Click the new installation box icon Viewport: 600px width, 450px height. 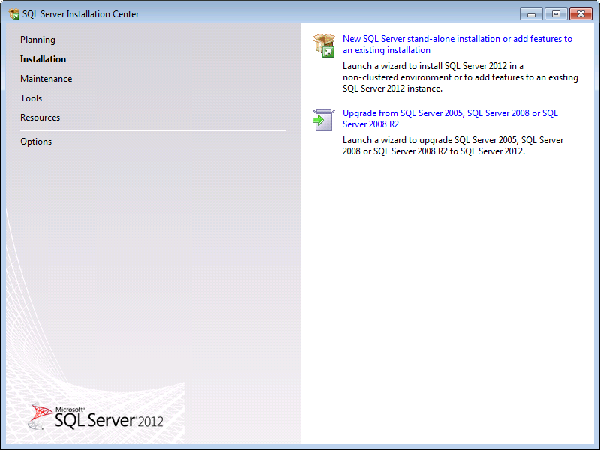(324, 45)
